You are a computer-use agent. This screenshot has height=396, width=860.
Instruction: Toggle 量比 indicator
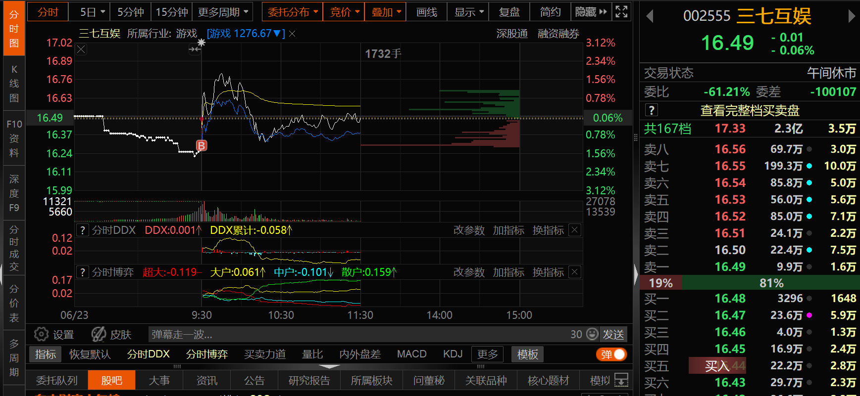click(x=312, y=354)
